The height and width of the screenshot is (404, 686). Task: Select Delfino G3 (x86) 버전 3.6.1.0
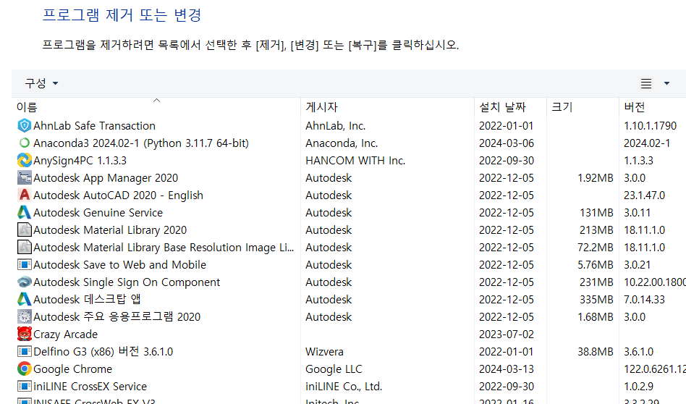[103, 351]
